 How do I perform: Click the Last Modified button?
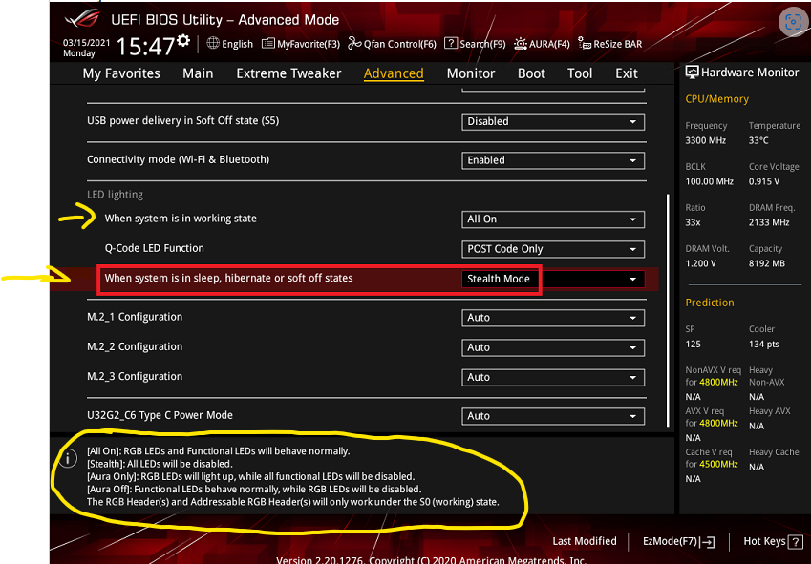[585, 541]
